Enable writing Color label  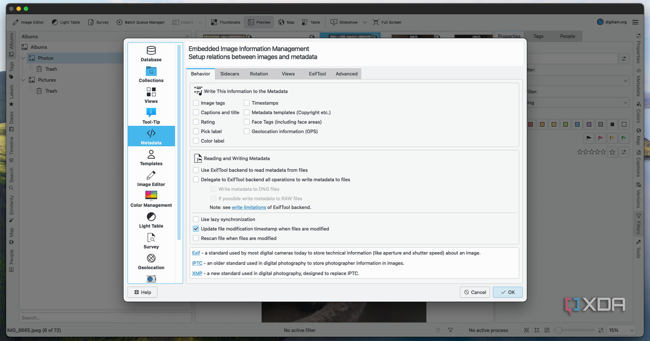[x=196, y=141]
